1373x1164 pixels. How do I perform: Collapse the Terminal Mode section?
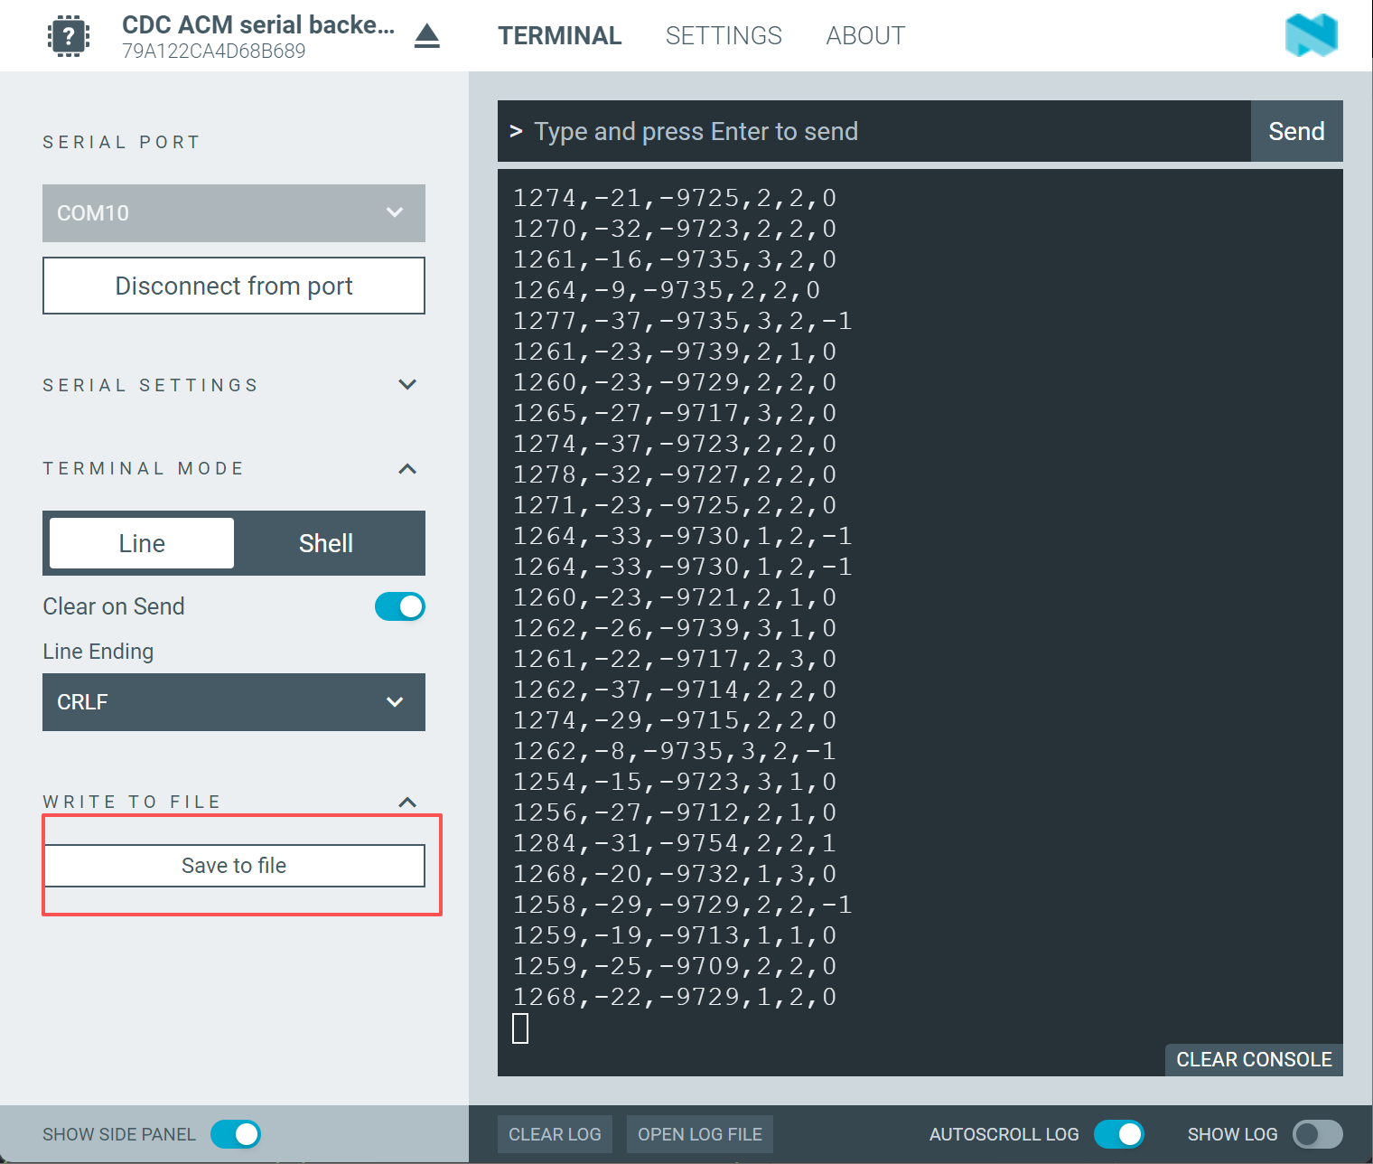[x=407, y=468]
